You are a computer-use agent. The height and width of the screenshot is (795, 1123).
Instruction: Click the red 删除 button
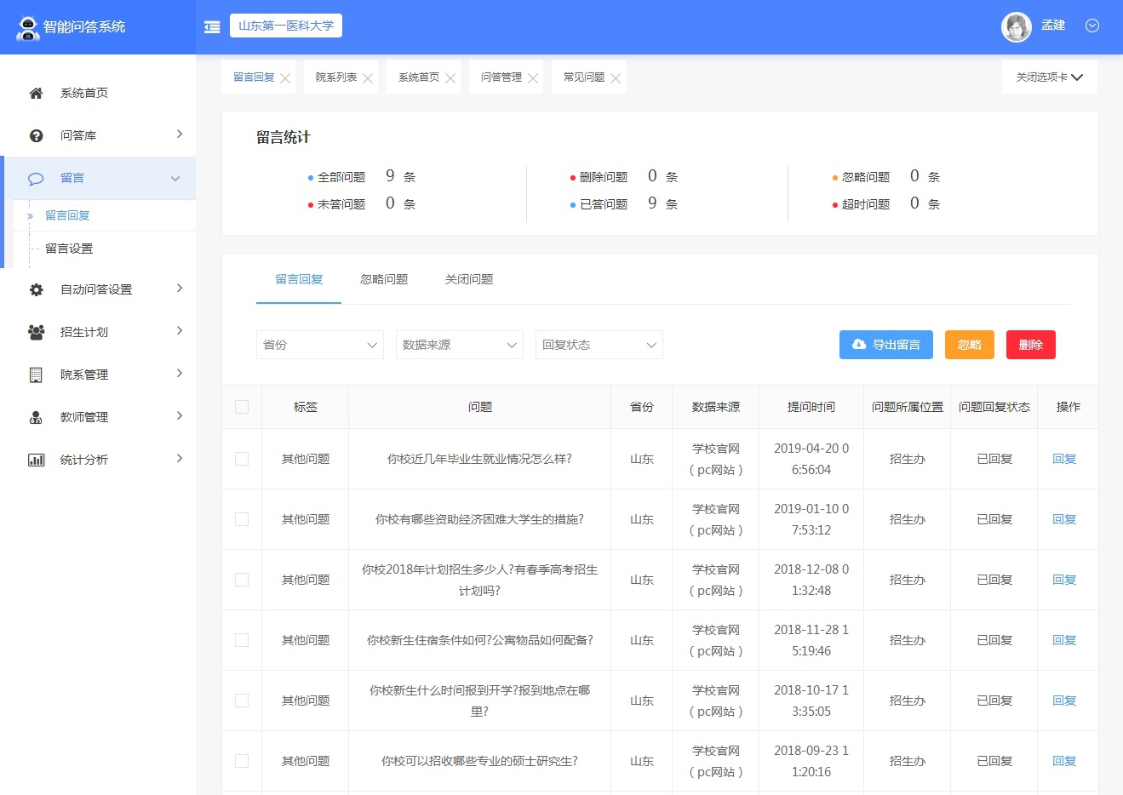coord(1030,345)
